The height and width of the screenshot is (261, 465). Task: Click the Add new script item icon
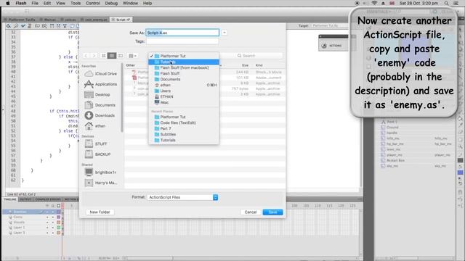[9, 26]
